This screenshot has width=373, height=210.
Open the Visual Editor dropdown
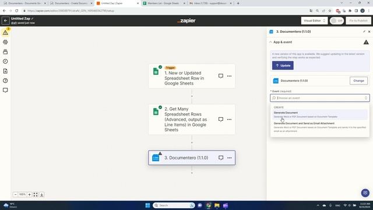(x=314, y=21)
